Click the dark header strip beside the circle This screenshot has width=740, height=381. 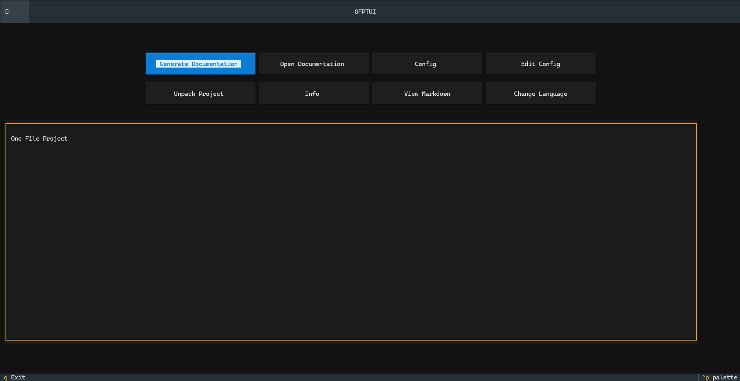click(157, 11)
